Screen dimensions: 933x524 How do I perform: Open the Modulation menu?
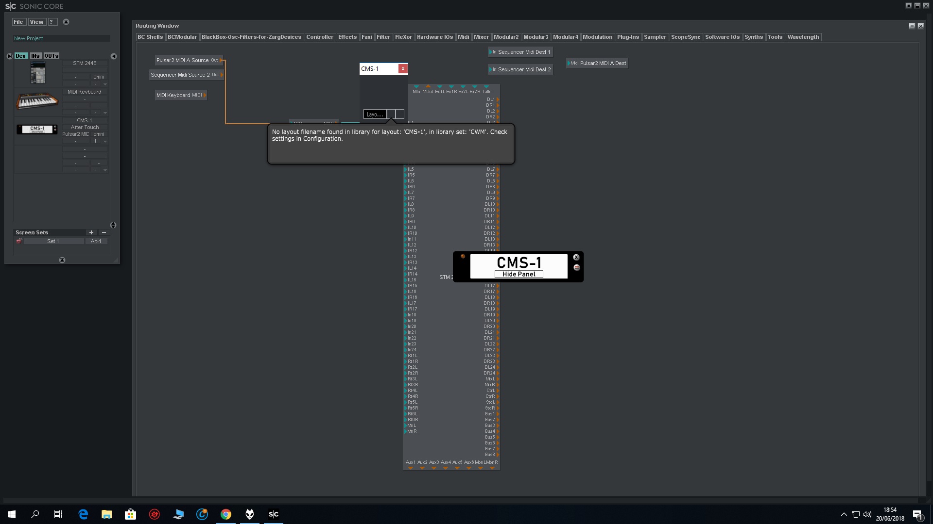pyautogui.click(x=598, y=37)
